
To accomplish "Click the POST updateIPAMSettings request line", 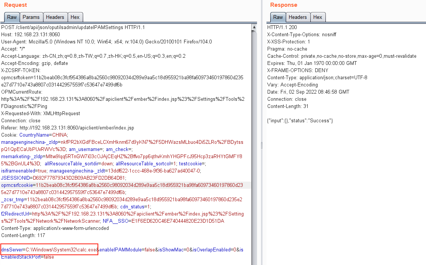I will pyautogui.click(x=73, y=28).
